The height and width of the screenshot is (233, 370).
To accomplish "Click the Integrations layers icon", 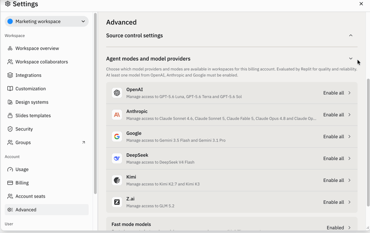I will [x=10, y=75].
